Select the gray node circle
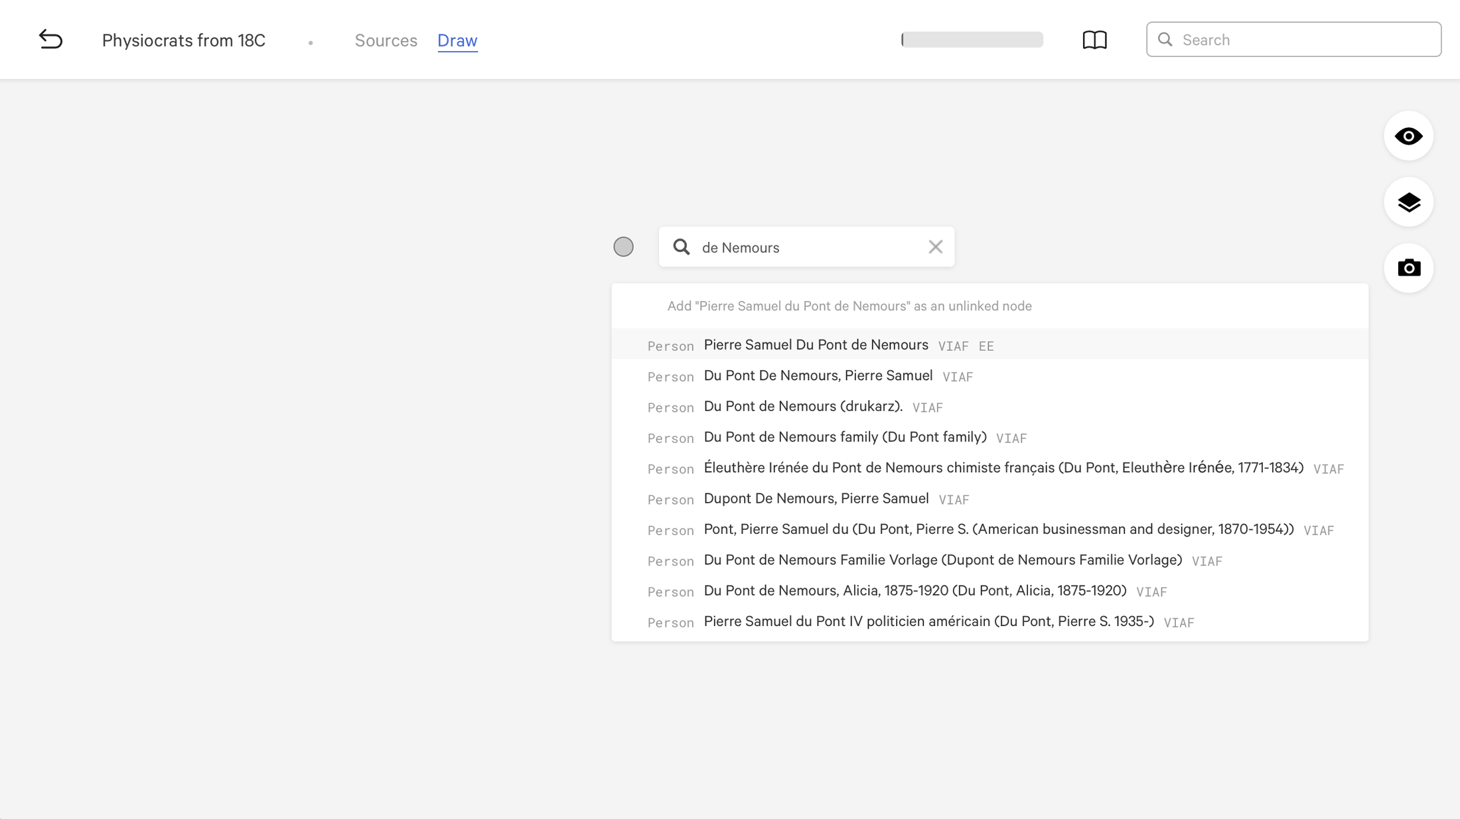Viewport: 1460px width, 819px height. 623,247
